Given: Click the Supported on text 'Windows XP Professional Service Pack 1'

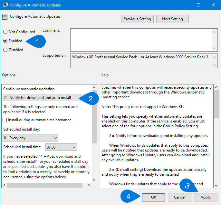Looking at the screenshot, I should tap(106, 57).
